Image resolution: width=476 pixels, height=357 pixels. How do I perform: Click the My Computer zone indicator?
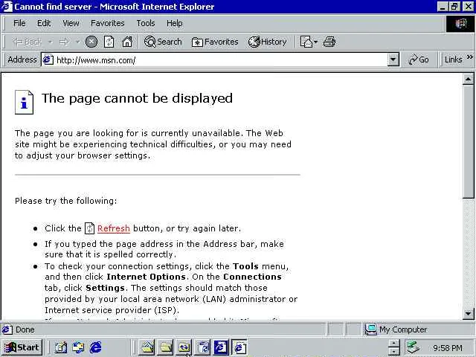396,329
